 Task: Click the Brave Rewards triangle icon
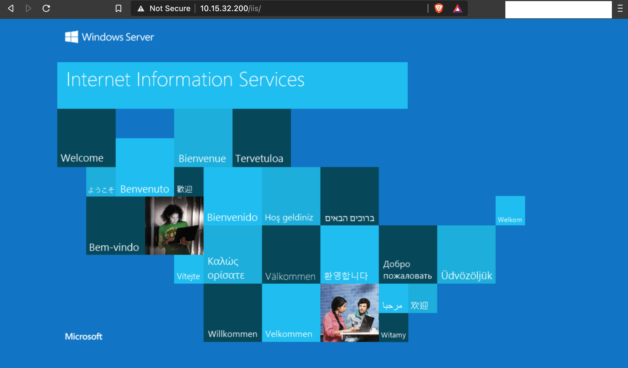click(x=458, y=9)
